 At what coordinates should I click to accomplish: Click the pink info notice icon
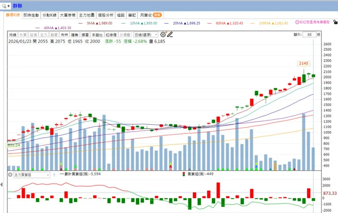click(297, 22)
